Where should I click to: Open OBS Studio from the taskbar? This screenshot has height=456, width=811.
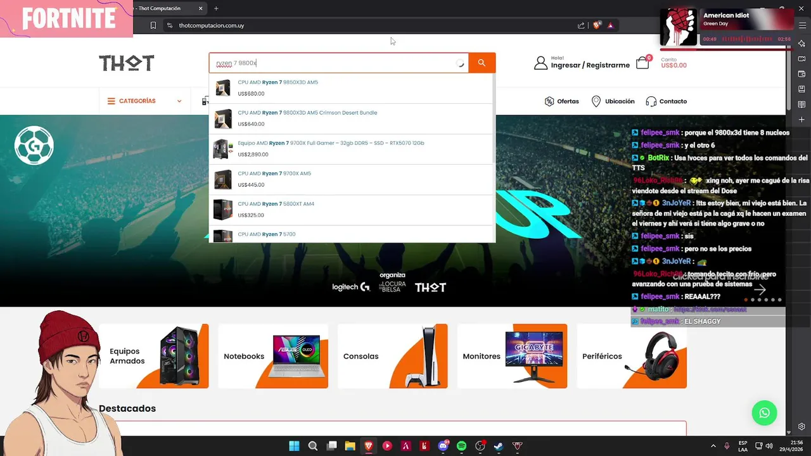[x=480, y=446]
